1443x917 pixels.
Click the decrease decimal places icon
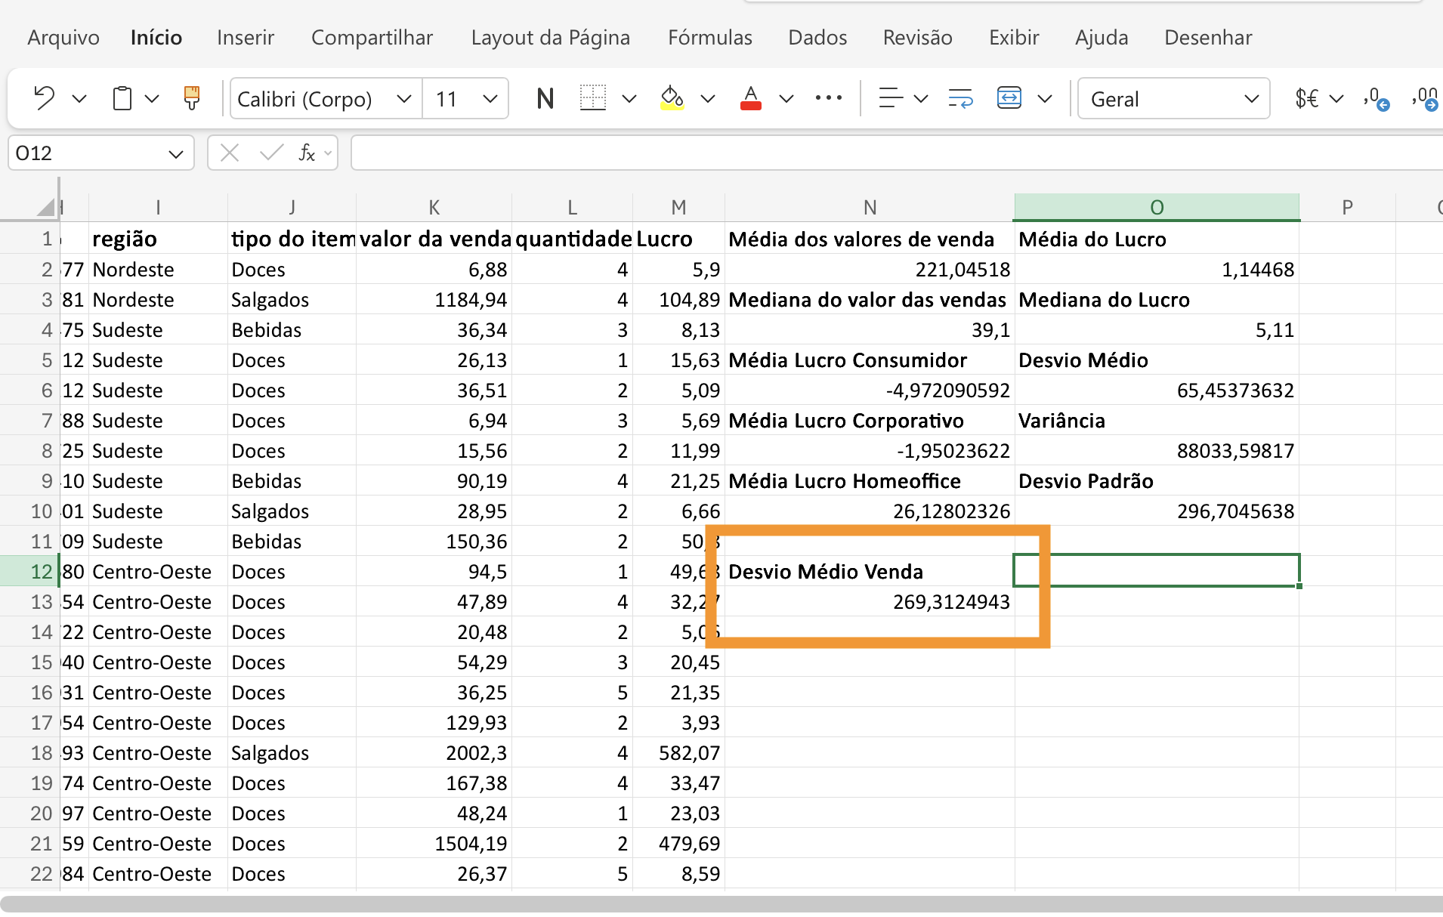pos(1377,99)
